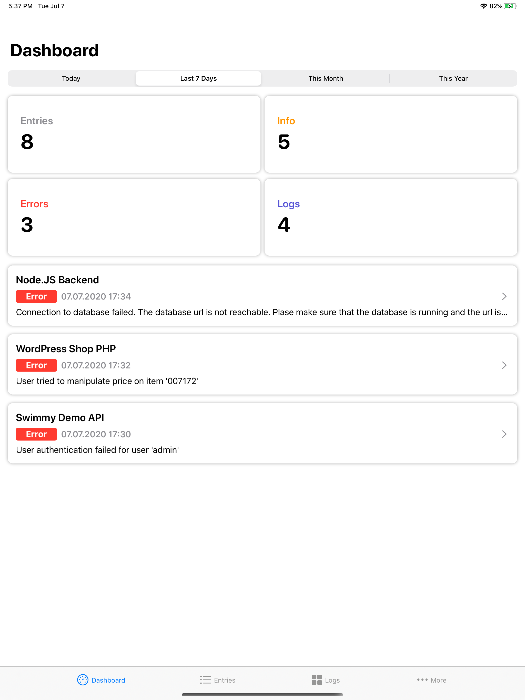Tap the Error badge on Node.JS Backend
Viewport: 525px width, 700px height.
(36, 296)
